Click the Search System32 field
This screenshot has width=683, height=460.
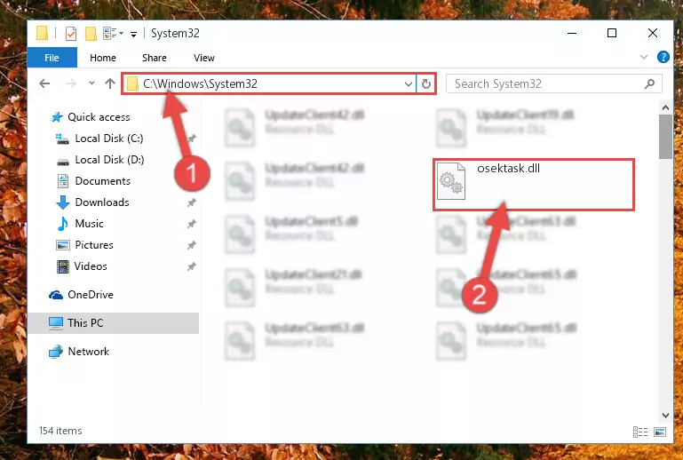tap(554, 83)
